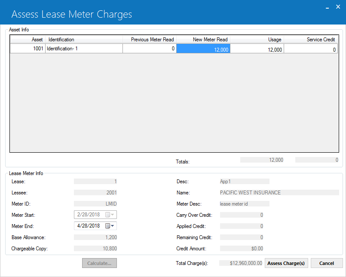
Task: Open the Meter End calendar dropdown
Action: click(110, 226)
